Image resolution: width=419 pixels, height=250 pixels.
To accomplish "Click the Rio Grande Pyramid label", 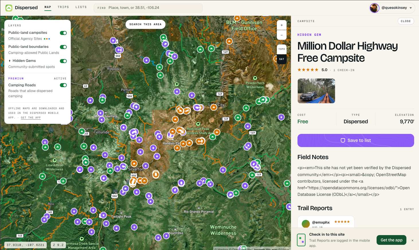I will [x=199, y=212].
